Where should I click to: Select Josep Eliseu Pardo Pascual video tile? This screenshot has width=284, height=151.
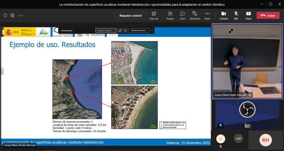pyautogui.click(x=247, y=61)
